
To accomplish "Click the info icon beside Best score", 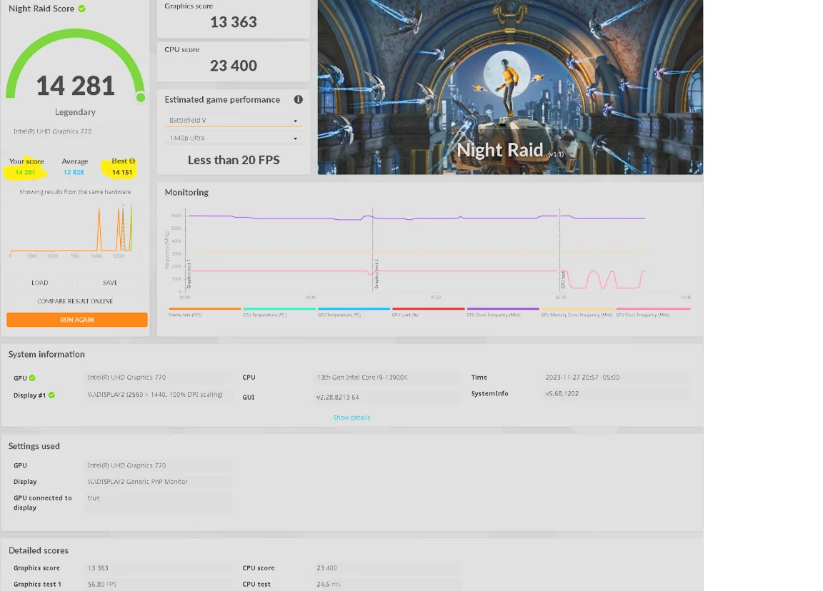I will click(132, 161).
